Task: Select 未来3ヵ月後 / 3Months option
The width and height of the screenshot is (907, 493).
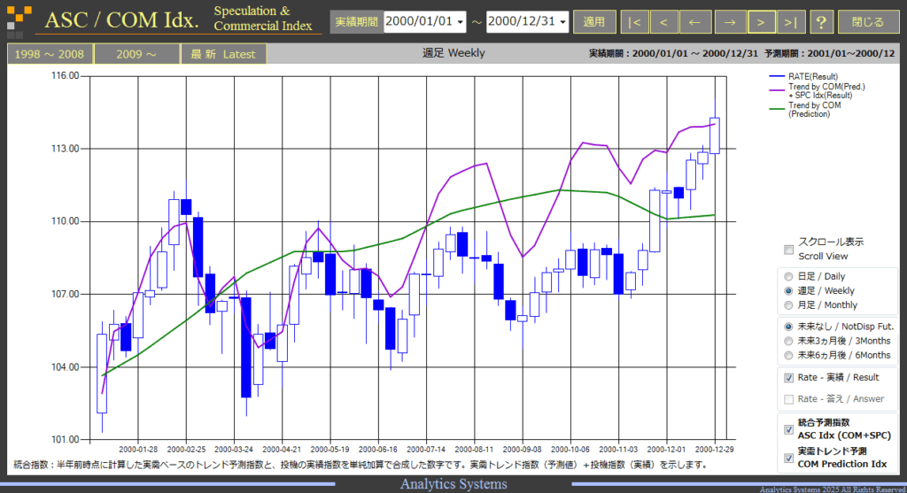Action: (788, 341)
